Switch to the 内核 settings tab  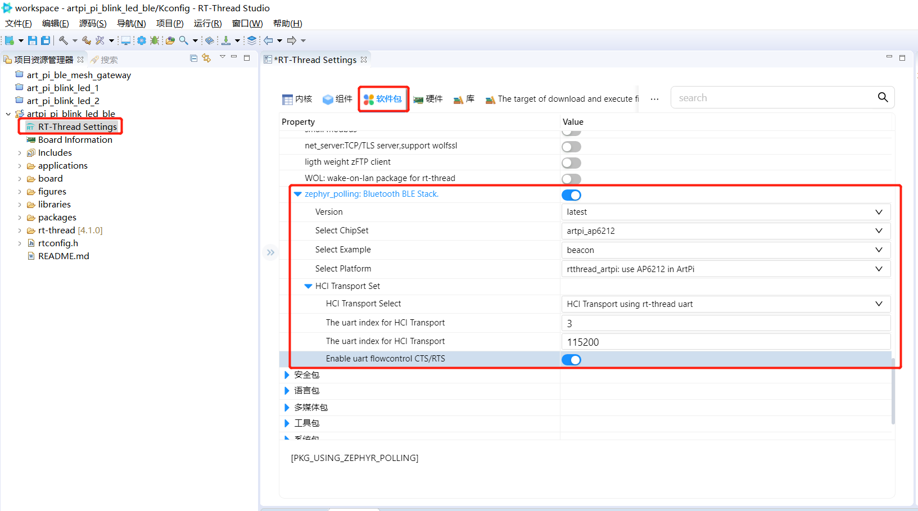pyautogui.click(x=297, y=99)
